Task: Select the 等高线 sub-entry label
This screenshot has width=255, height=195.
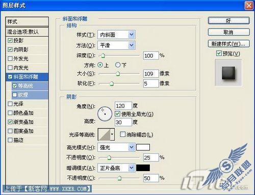Action: click(x=25, y=86)
